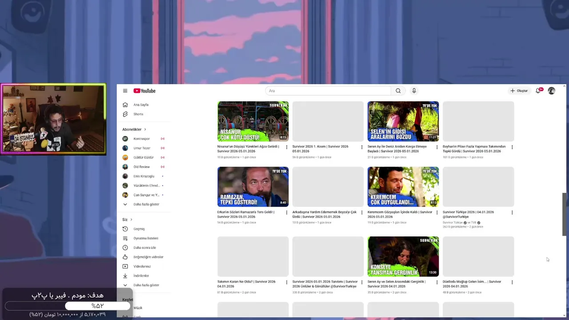This screenshot has width=569, height=320.
Task: Open video title Takımın Kararı Ne Oldu
Action: coord(246,284)
